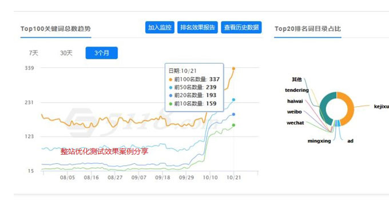This screenshot has height=217, width=389.
Task: Click the 08/27 x-axis date label
Action: [115, 178]
